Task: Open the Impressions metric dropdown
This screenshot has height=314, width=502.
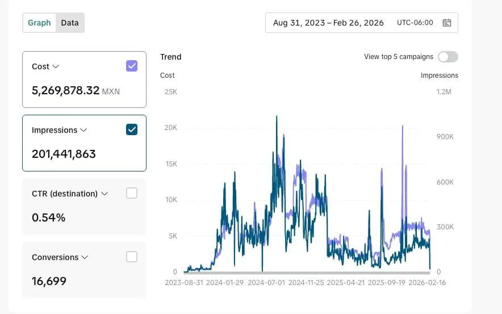Action: tap(83, 130)
